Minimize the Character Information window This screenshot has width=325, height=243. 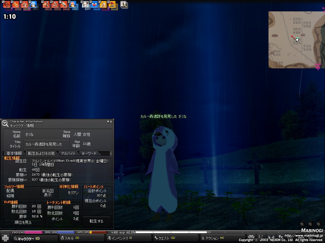108,122
